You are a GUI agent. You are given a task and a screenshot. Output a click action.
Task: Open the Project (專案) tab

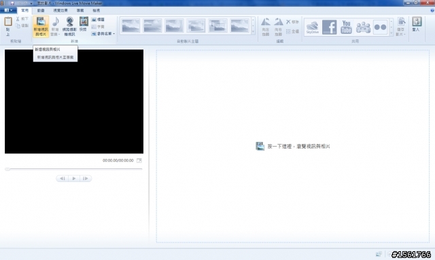point(80,10)
